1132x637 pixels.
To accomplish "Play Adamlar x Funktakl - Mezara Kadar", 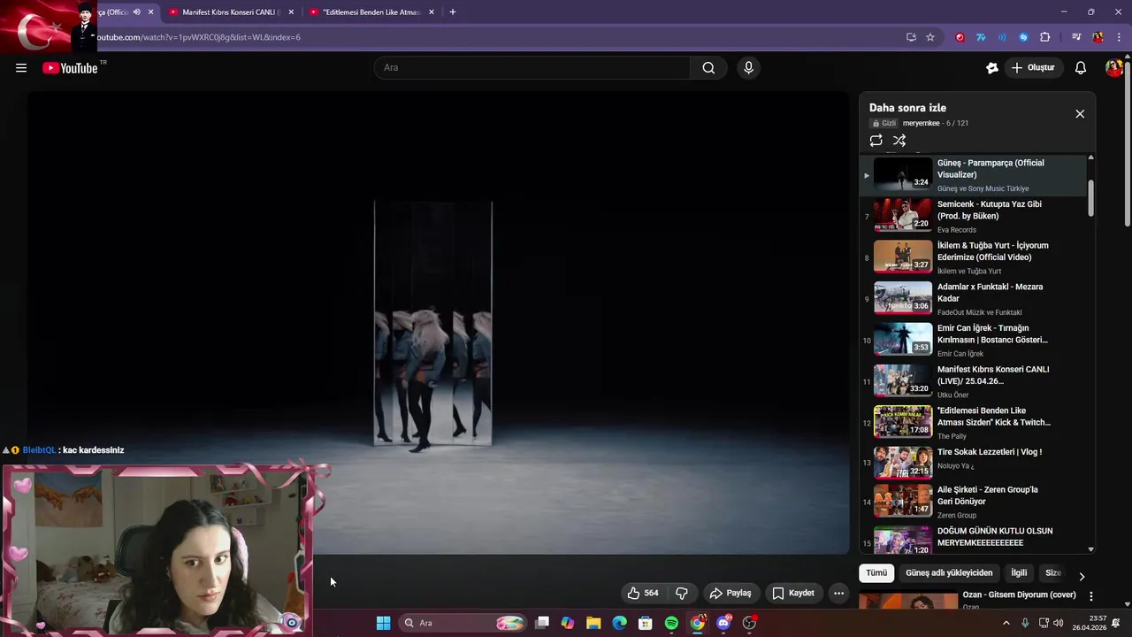I will pos(973,299).
